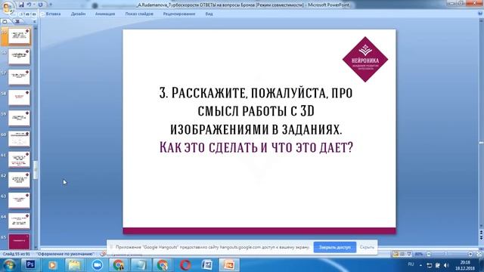Select slide 62 thumbnail
The width and height of the screenshot is (484, 272).
tap(19, 180)
